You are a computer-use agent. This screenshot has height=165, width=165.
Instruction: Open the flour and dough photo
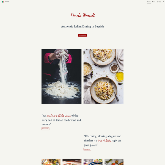click(x=61, y=76)
